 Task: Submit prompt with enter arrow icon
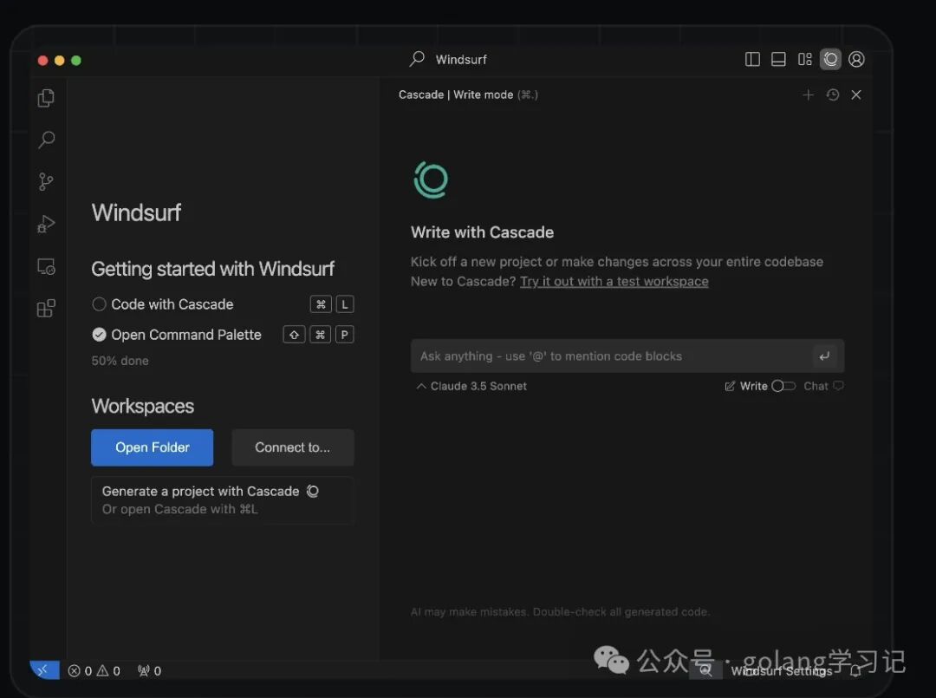(x=824, y=356)
